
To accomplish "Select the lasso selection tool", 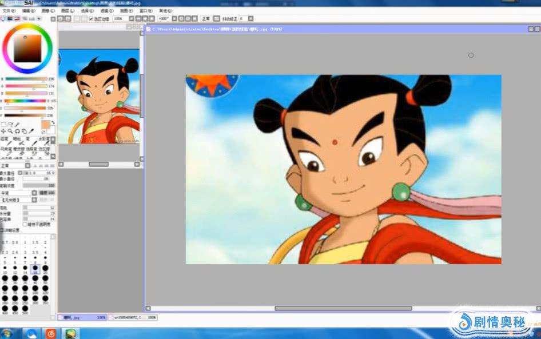I will point(10,124).
